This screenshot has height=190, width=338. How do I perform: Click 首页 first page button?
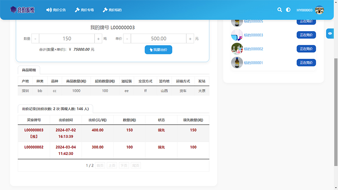[100, 165]
